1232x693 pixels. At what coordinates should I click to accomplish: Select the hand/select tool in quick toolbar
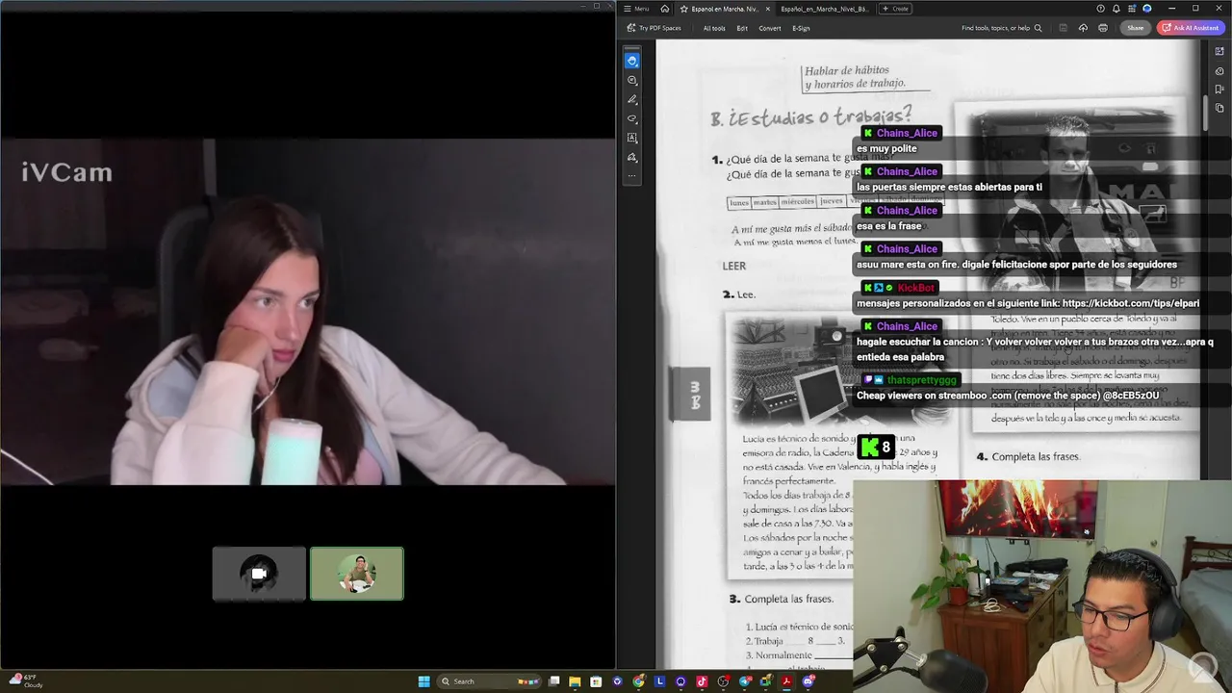pos(631,61)
